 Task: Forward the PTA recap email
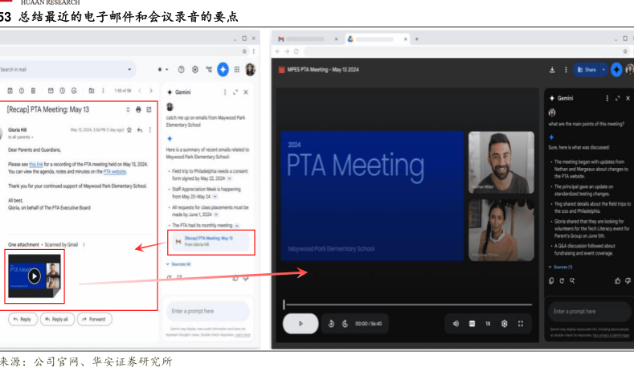coord(94,319)
